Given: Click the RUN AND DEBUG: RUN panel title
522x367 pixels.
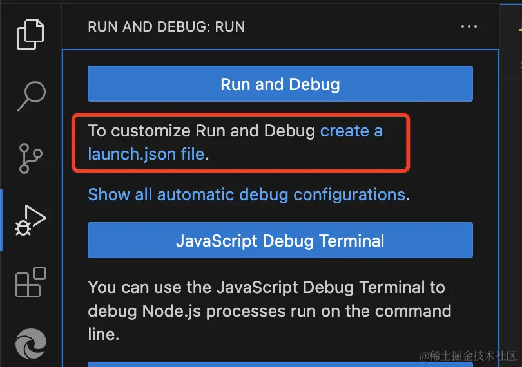Looking at the screenshot, I should pos(166,26).
